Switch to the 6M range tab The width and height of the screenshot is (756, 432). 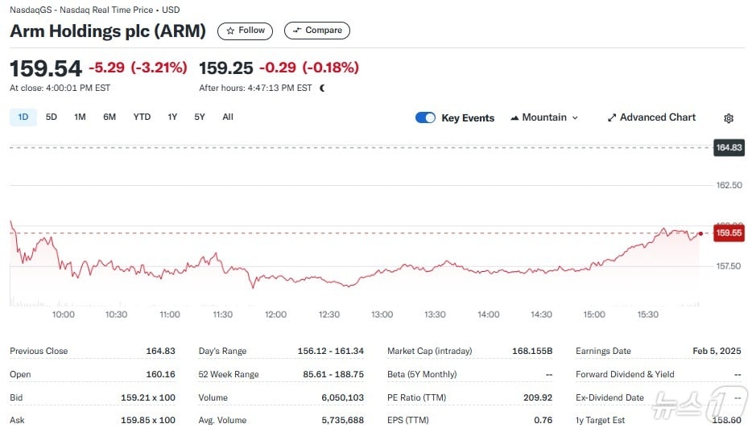[x=109, y=117]
